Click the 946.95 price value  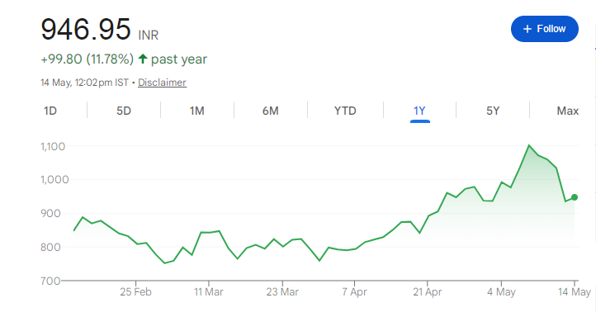pyautogui.click(x=86, y=29)
